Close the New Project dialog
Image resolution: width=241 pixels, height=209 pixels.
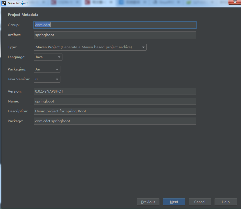point(235,2)
